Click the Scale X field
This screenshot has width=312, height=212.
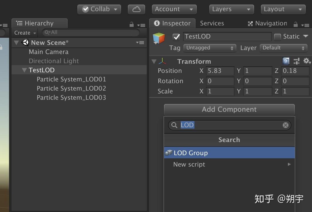click(x=220, y=91)
